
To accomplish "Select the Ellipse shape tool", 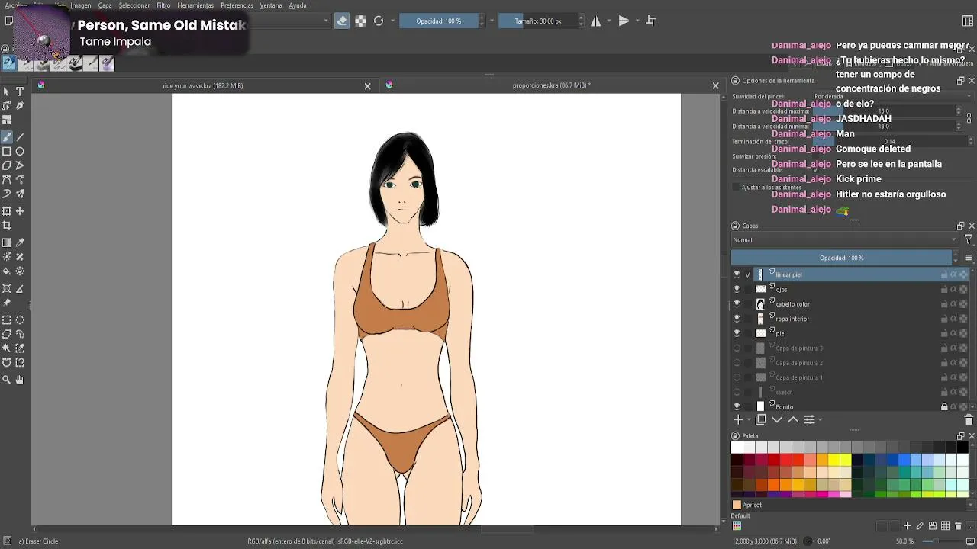I will coord(20,152).
